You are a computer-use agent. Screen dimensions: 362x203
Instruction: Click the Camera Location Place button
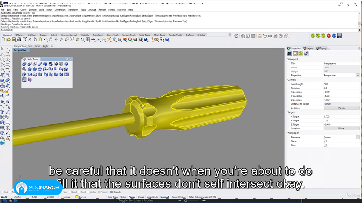pyautogui.click(x=342, y=108)
